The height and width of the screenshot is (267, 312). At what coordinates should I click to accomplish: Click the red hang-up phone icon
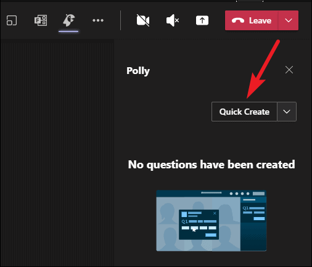(x=238, y=20)
